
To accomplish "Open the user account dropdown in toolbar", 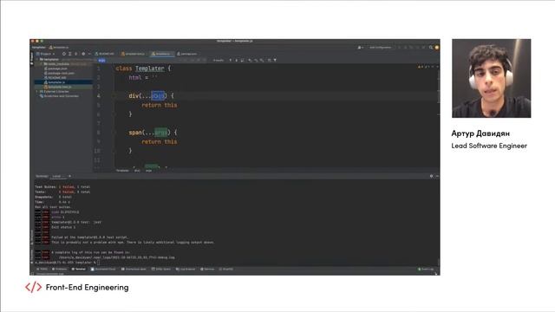I will (361, 47).
